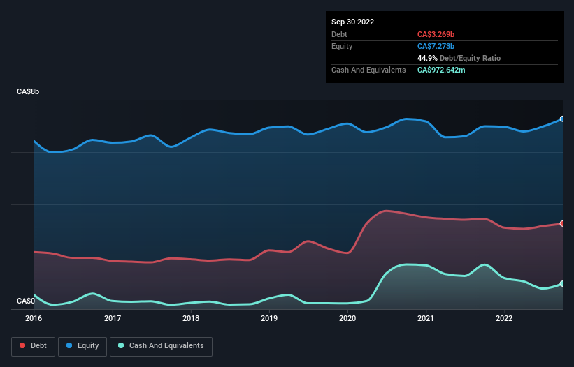Toggle the Equity series in the legend

click(x=82, y=346)
